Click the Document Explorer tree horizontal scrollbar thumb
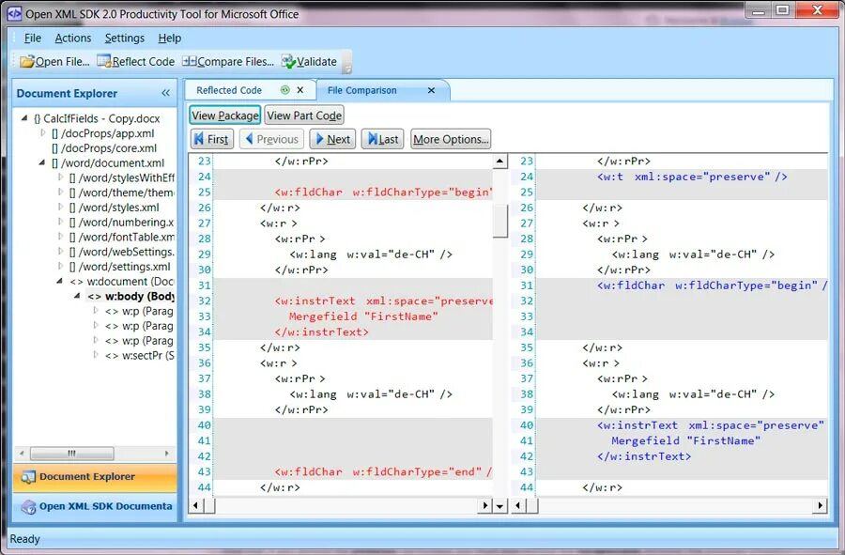The image size is (845, 555). 71,454
